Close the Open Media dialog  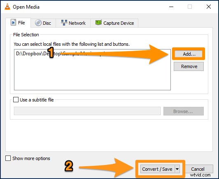tap(209, 7)
